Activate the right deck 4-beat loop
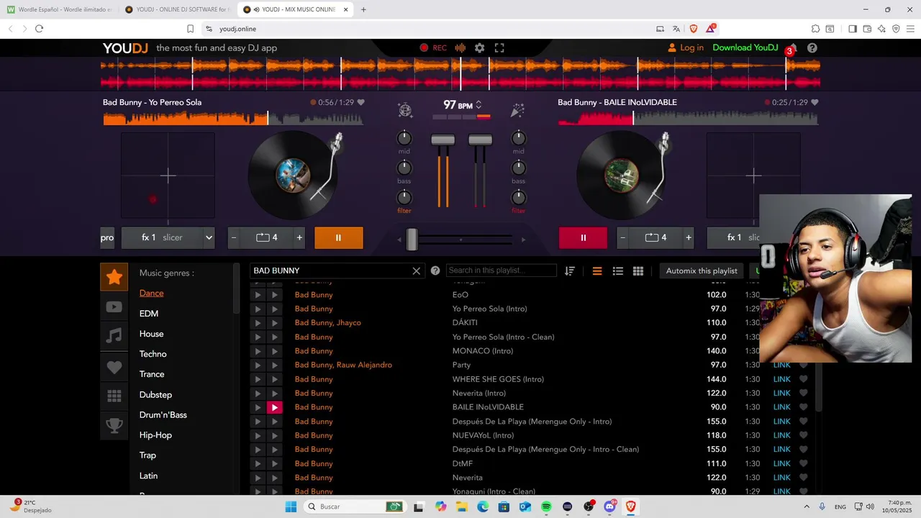Viewport: 921px width, 518px height. tap(656, 237)
